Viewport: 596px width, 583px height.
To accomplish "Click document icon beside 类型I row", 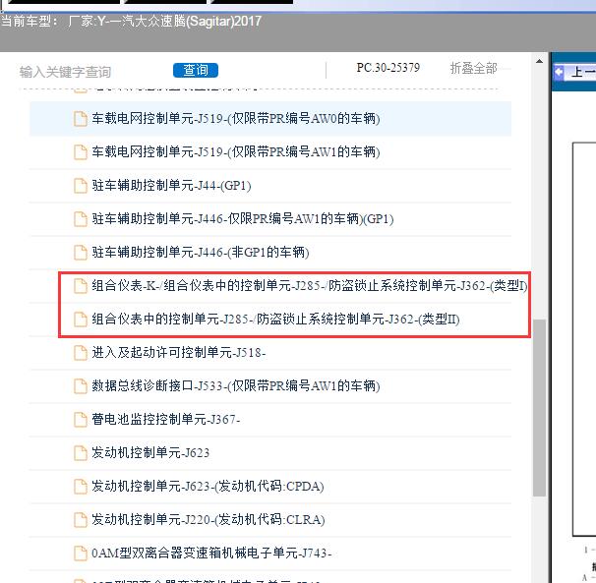I will click(81, 286).
